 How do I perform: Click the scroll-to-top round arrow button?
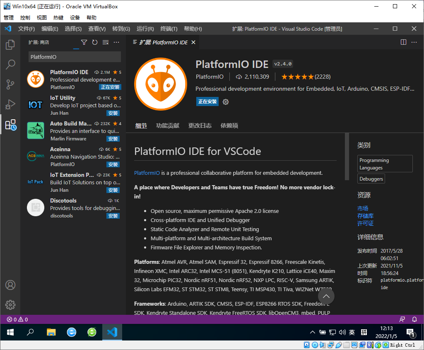tap(326, 296)
